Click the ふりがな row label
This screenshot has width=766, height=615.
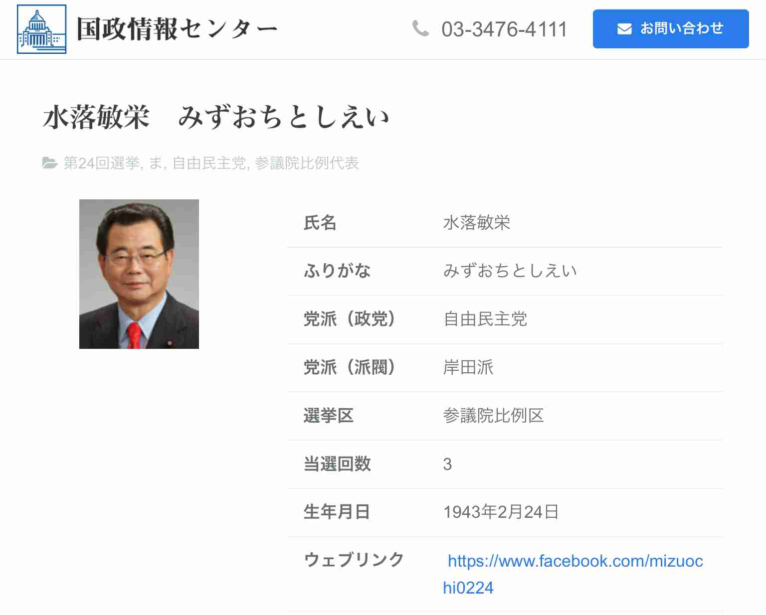337,271
